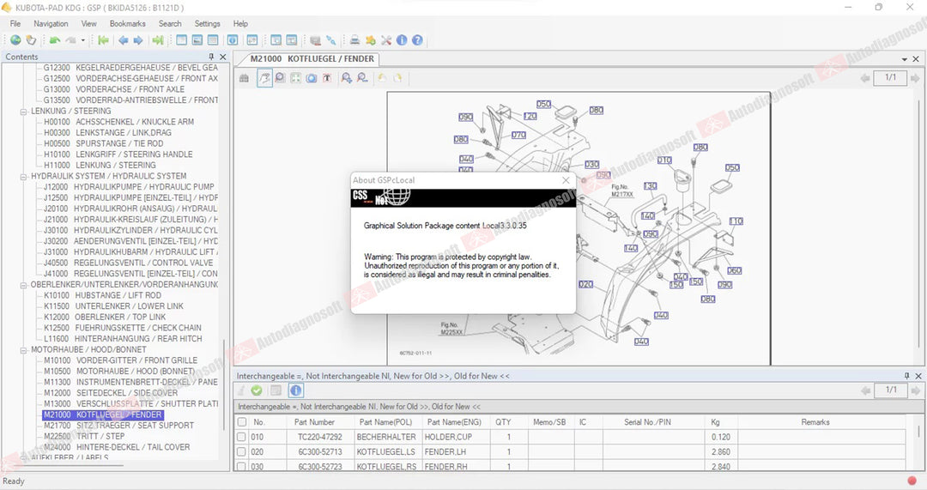The width and height of the screenshot is (927, 490).
Task: Open the history dropdown arrow next to the grey forward arrow
Action: 83,40
